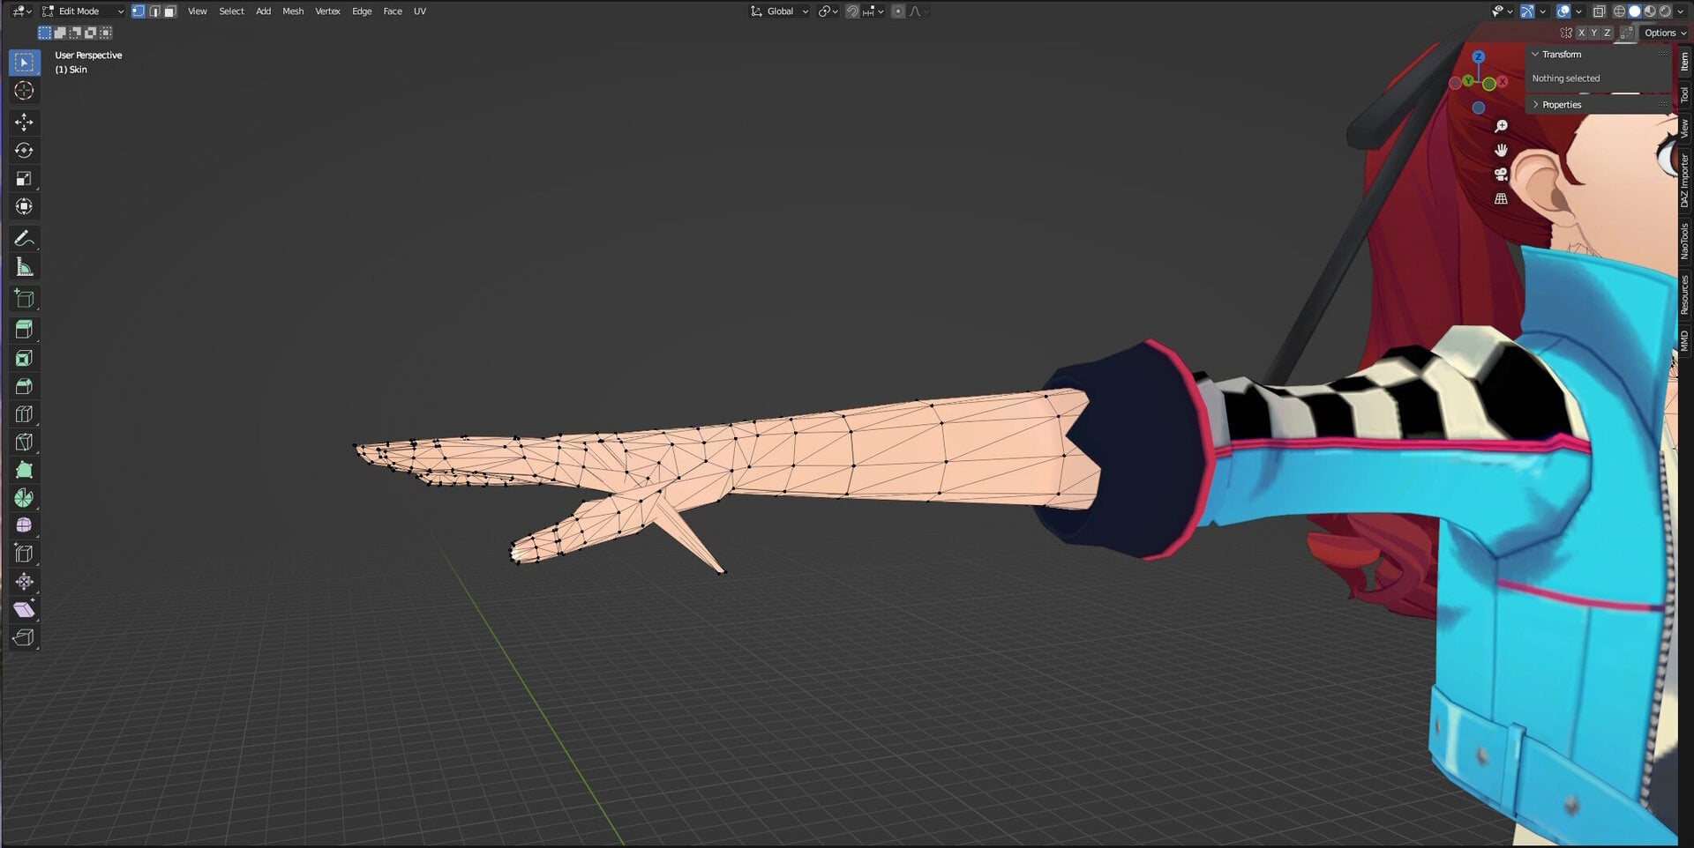Select the Measure tool
The image size is (1694, 848).
click(x=24, y=266)
